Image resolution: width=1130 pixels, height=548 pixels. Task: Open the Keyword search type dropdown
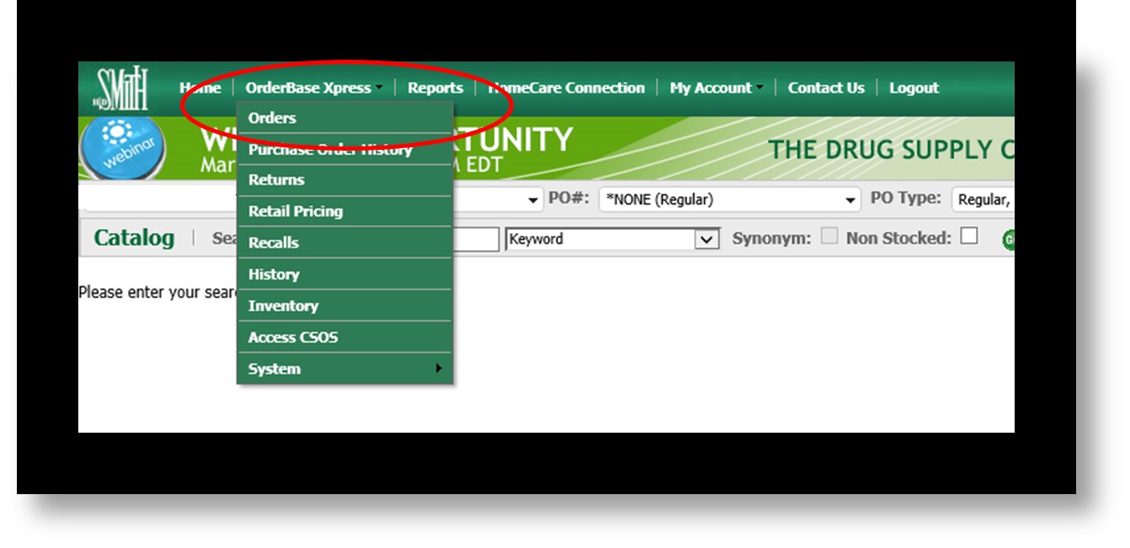[611, 239]
